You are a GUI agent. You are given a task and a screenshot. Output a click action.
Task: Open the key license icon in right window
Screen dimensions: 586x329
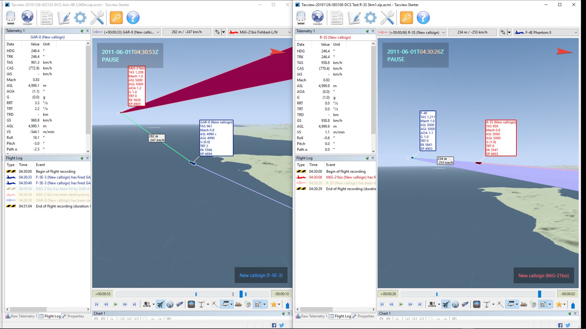406,18
